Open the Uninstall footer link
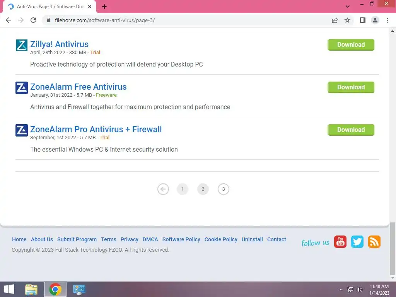This screenshot has height=297, width=396. coord(252,239)
